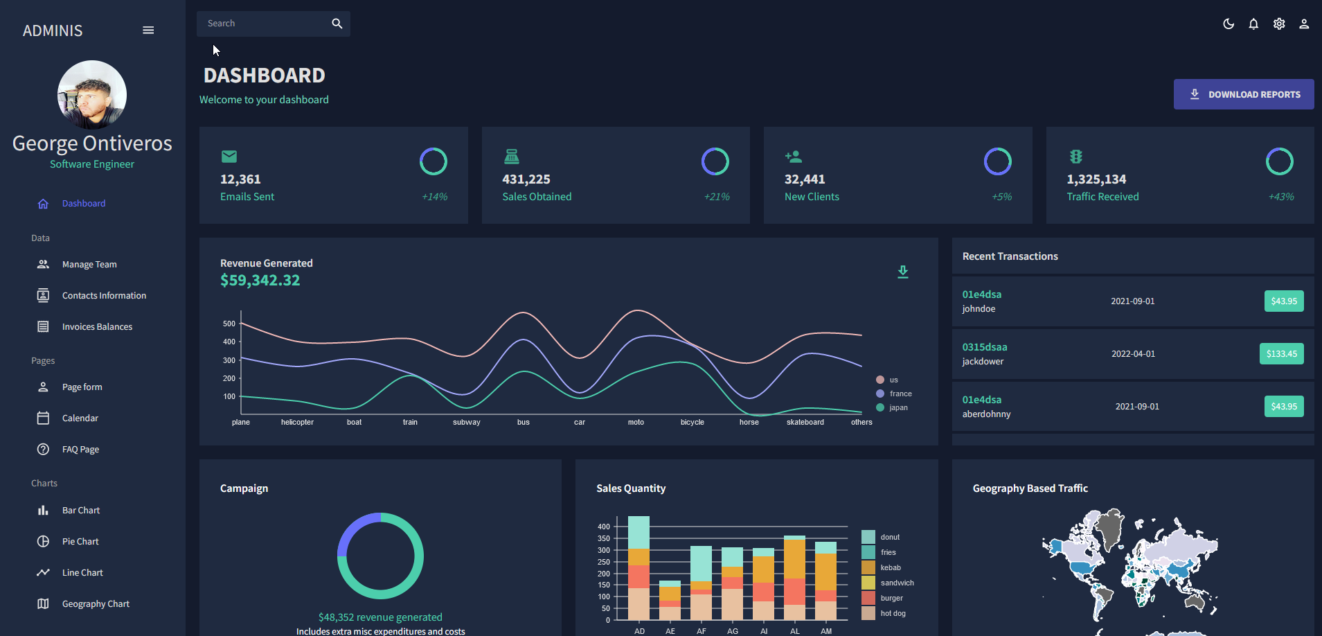Open notifications via the bell icon

[1253, 24]
